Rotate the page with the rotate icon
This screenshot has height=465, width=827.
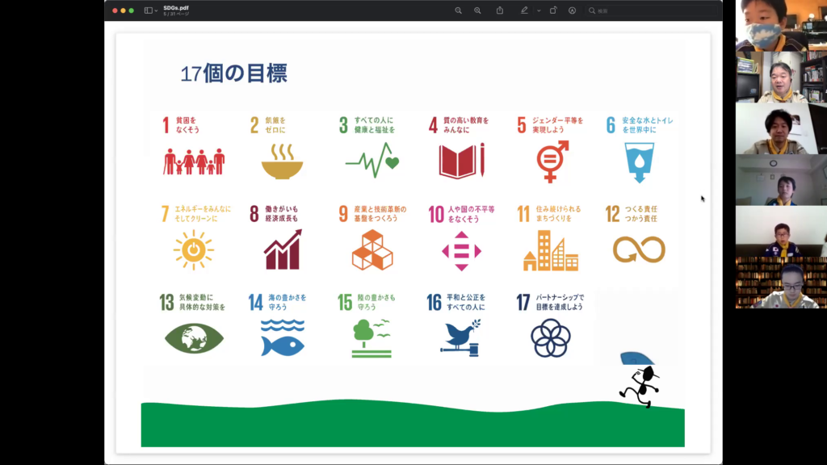tap(553, 10)
